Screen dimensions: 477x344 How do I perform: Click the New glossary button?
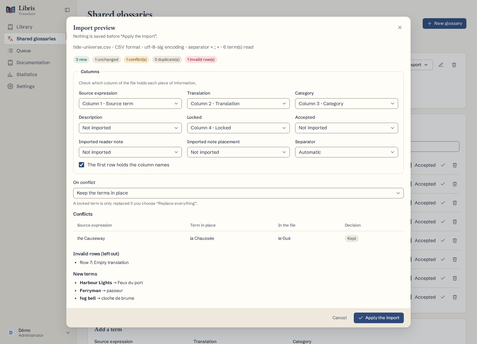(445, 23)
